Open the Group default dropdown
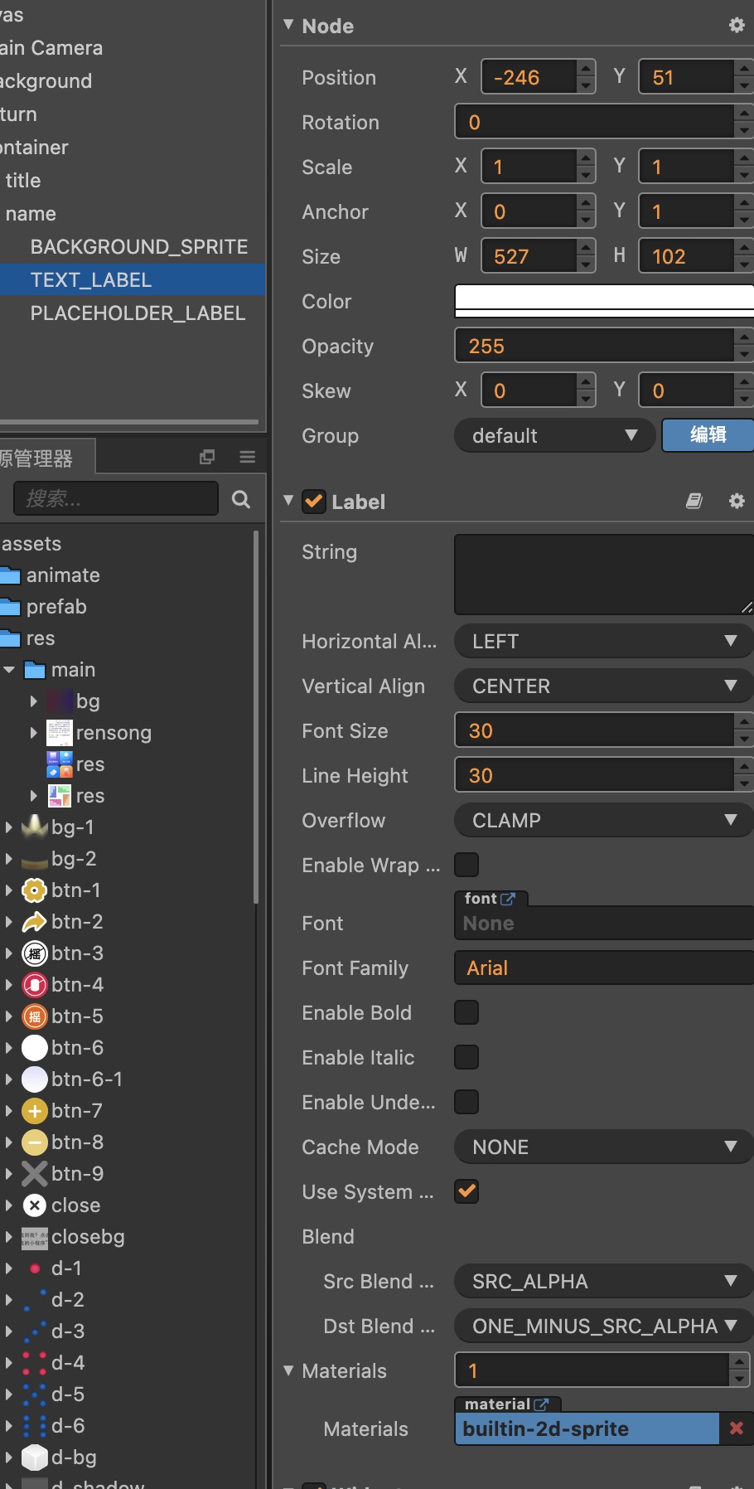 [553, 435]
